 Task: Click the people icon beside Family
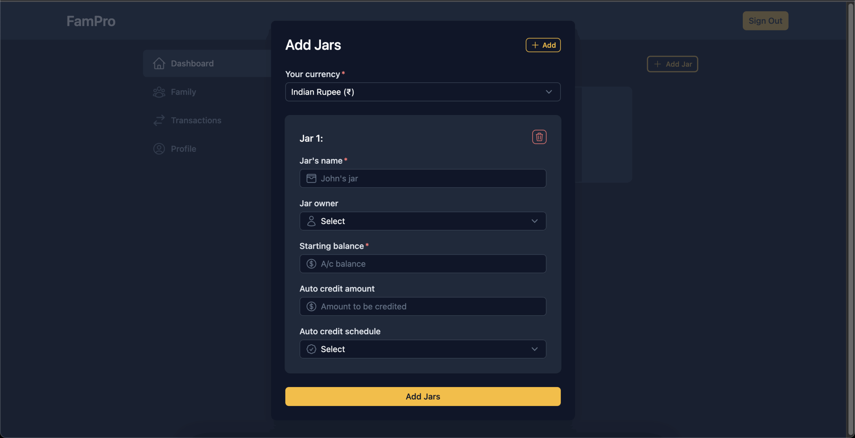(x=159, y=92)
